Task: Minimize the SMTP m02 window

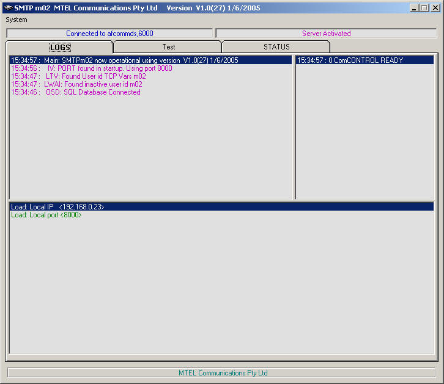Action: tap(414, 8)
